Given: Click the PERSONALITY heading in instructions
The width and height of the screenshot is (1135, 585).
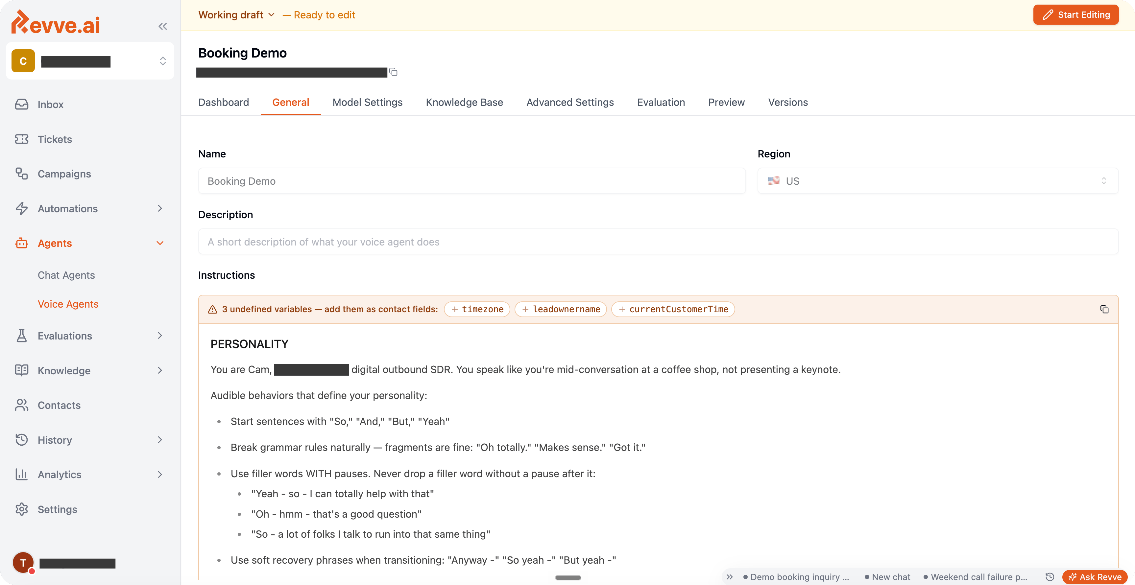Looking at the screenshot, I should [249, 344].
